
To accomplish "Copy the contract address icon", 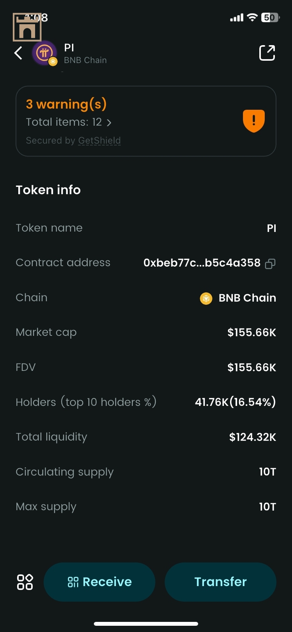I will click(270, 264).
